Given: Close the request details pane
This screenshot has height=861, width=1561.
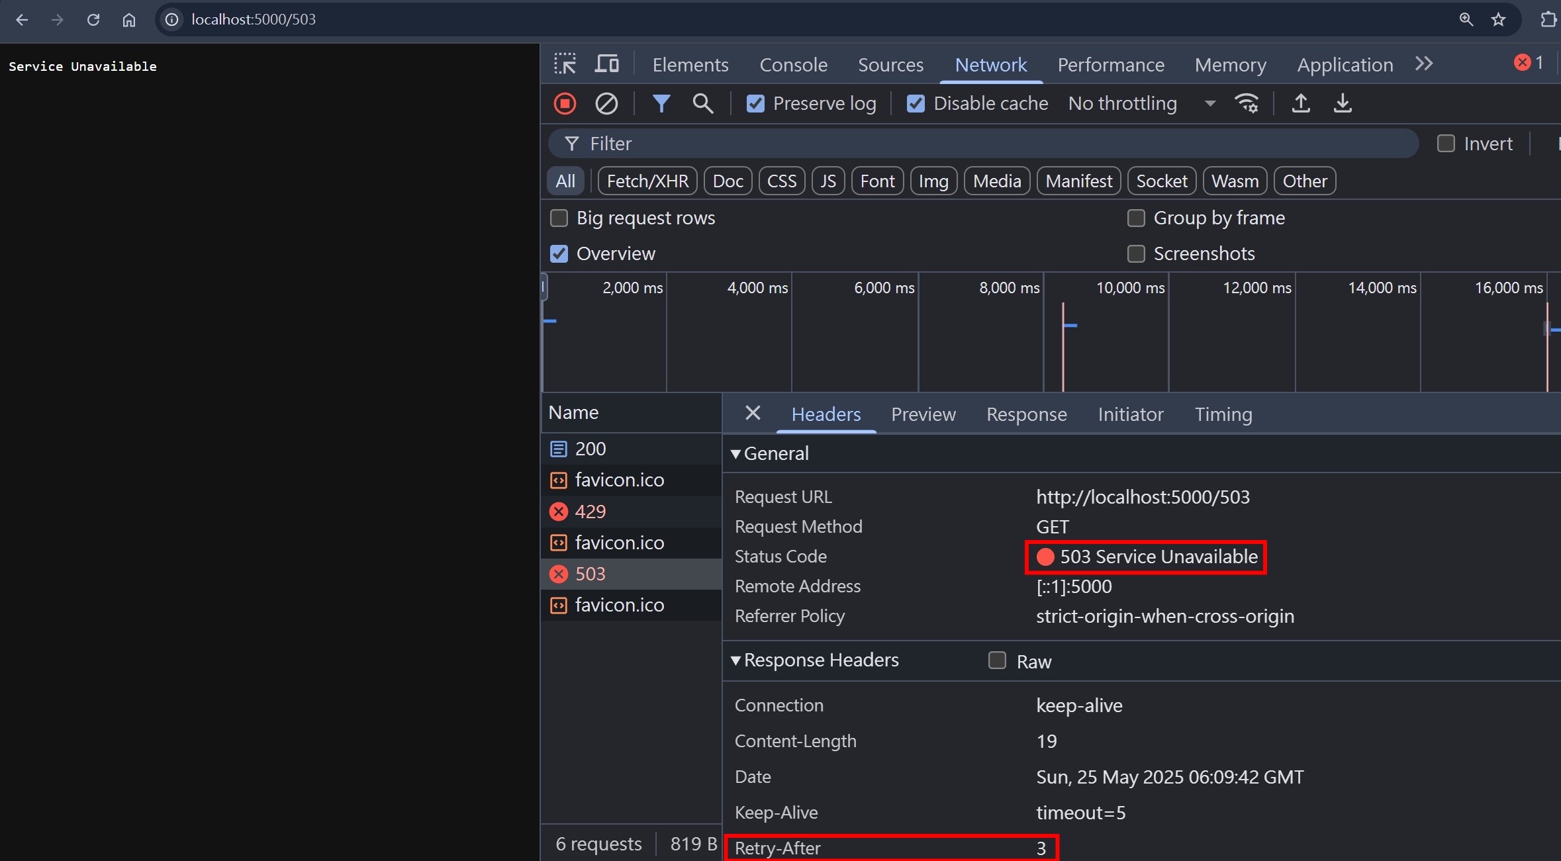Looking at the screenshot, I should (753, 414).
